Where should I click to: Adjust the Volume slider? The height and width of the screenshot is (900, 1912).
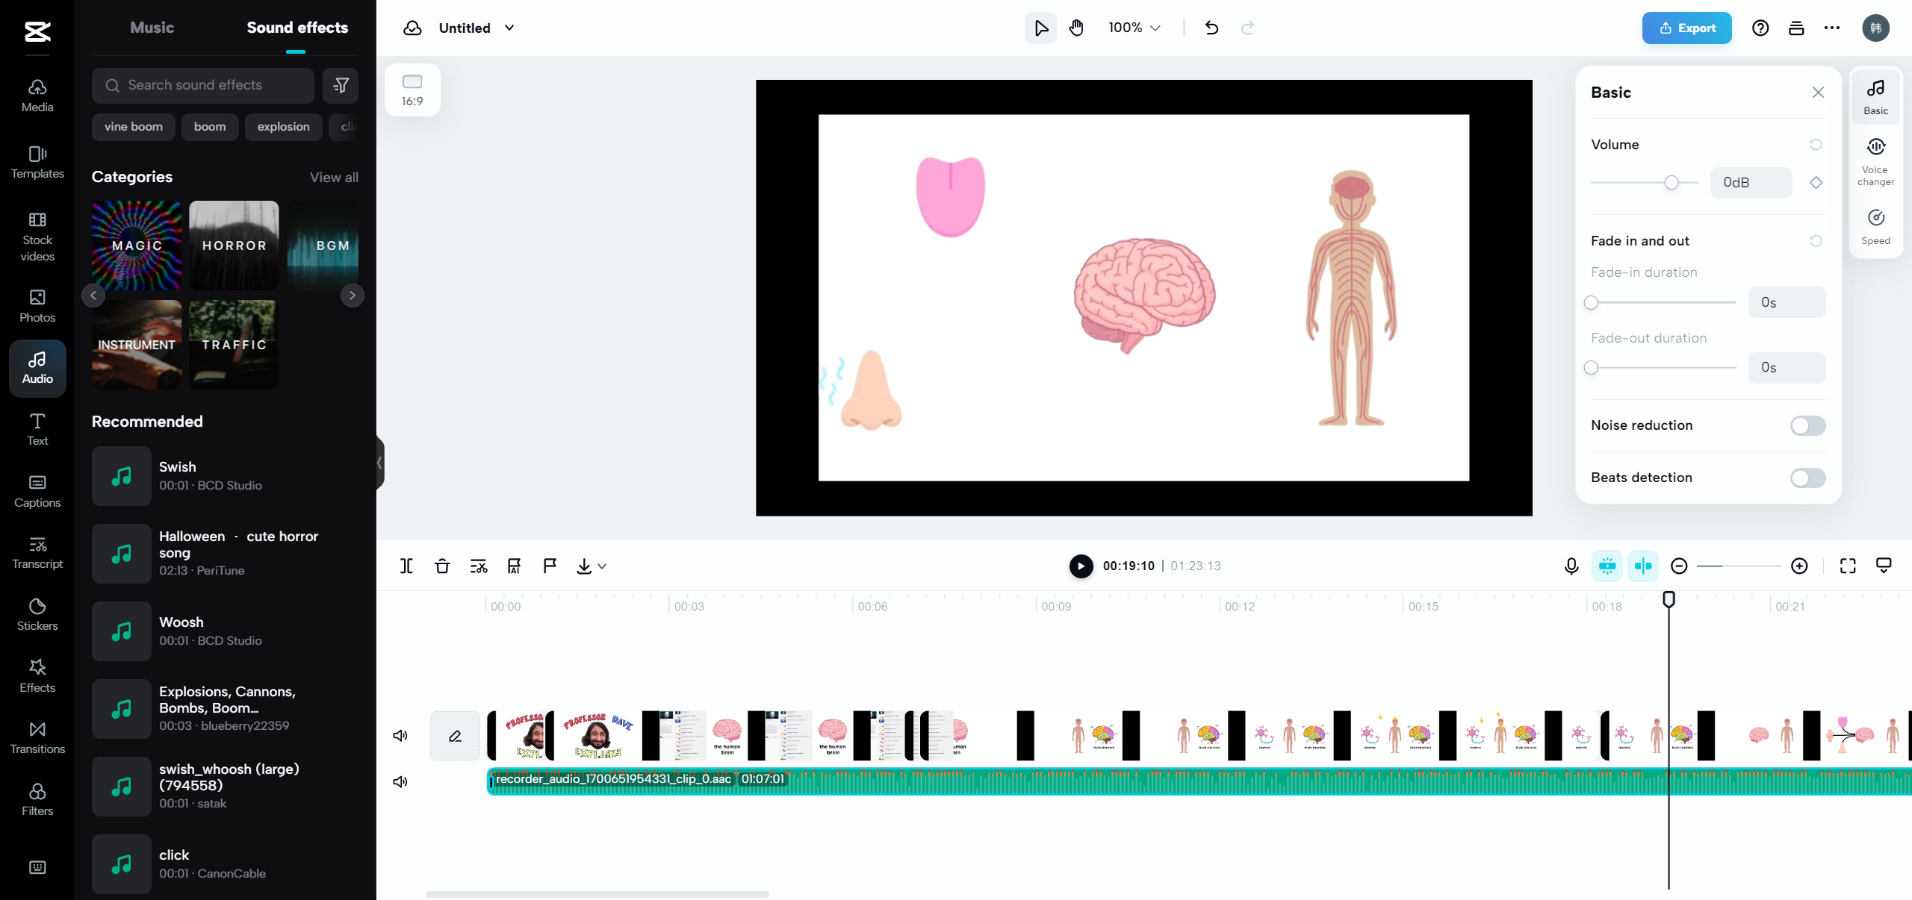1671,182
